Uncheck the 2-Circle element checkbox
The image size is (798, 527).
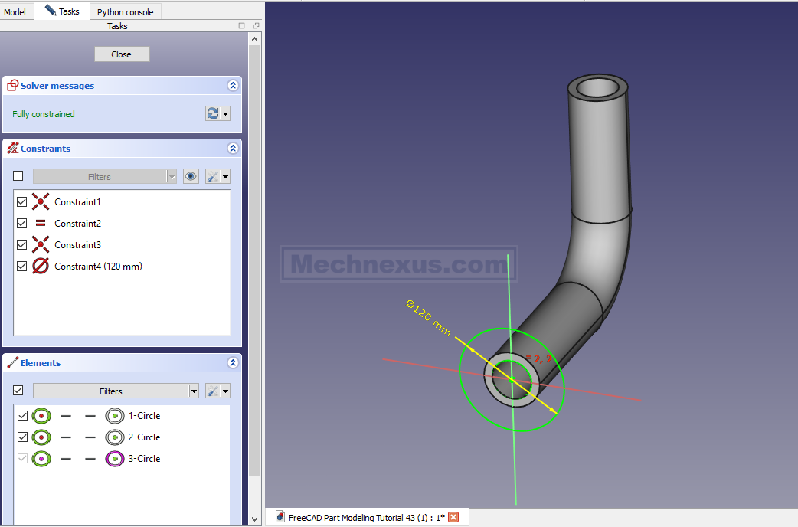pyautogui.click(x=22, y=437)
